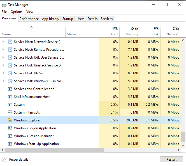
Task: Open the Startup tab
Action: (68, 19)
